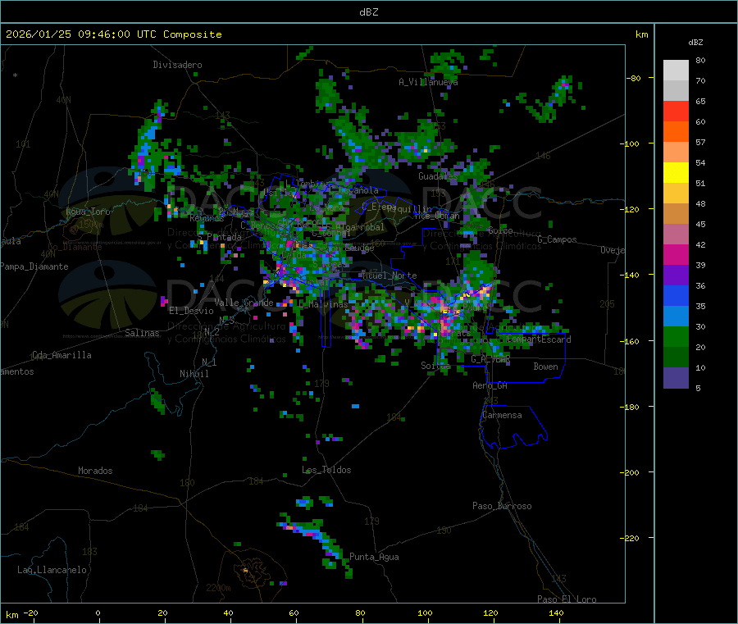
Task: Select the green 20-30 dBZ legend swatch
Action: (676, 336)
